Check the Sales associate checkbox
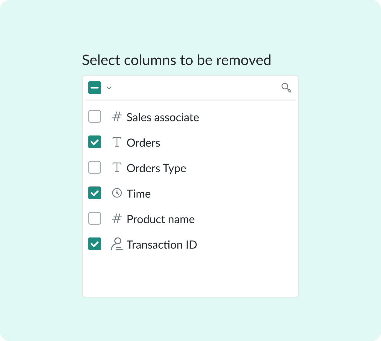This screenshot has height=341, width=381. pyautogui.click(x=95, y=117)
